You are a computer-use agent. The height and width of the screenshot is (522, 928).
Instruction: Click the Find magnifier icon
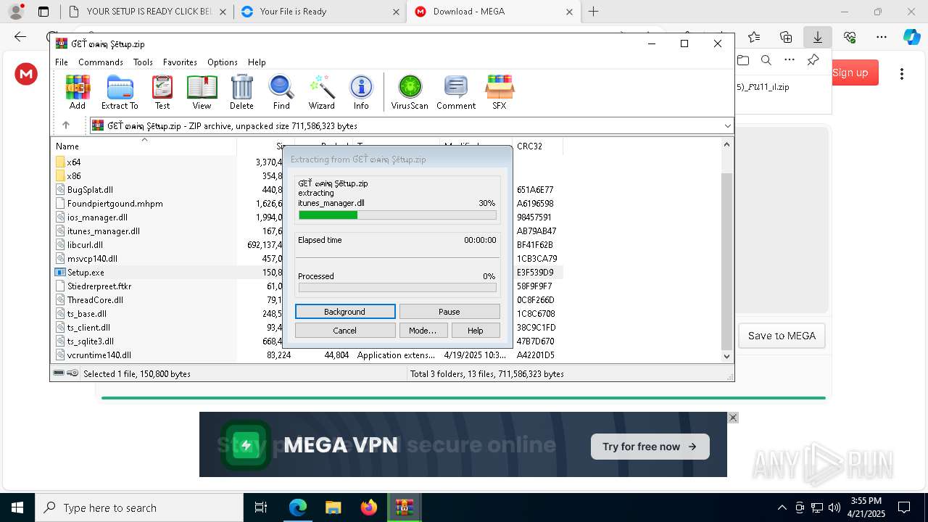coord(281,92)
